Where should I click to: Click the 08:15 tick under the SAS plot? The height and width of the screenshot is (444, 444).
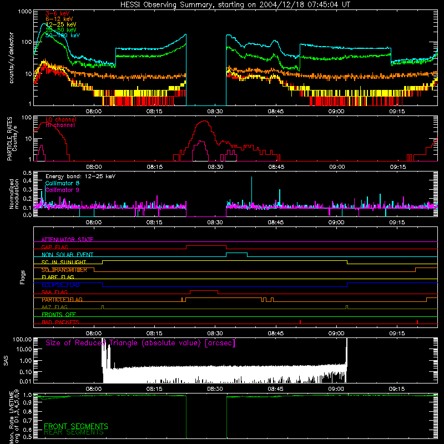(154, 389)
